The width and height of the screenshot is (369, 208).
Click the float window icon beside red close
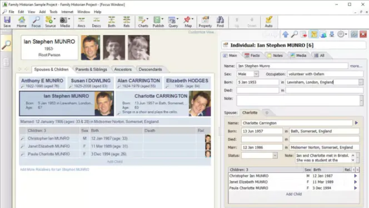(x=354, y=34)
